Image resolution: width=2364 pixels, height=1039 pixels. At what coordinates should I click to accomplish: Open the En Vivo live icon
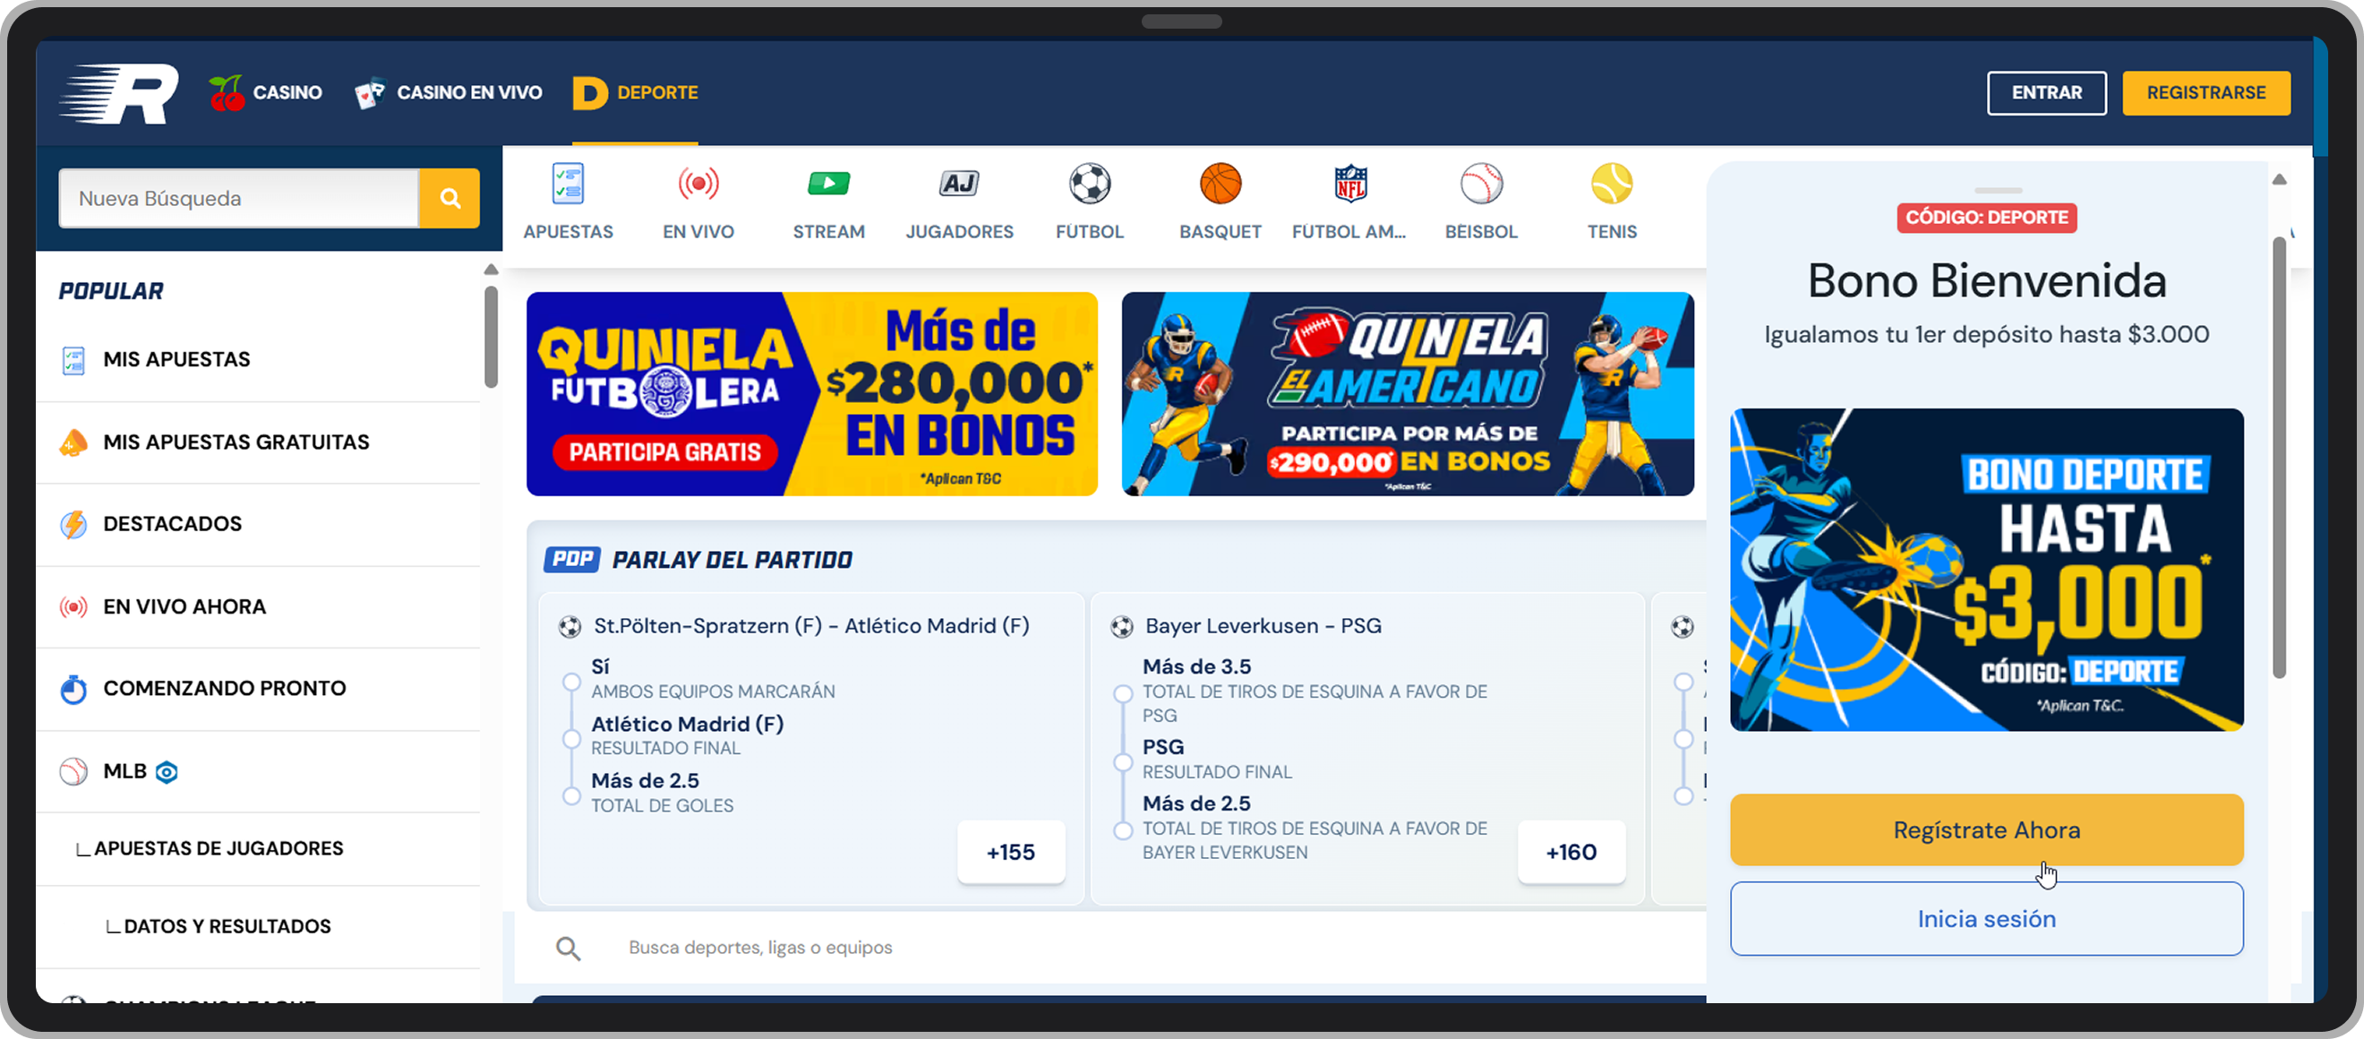point(698,184)
